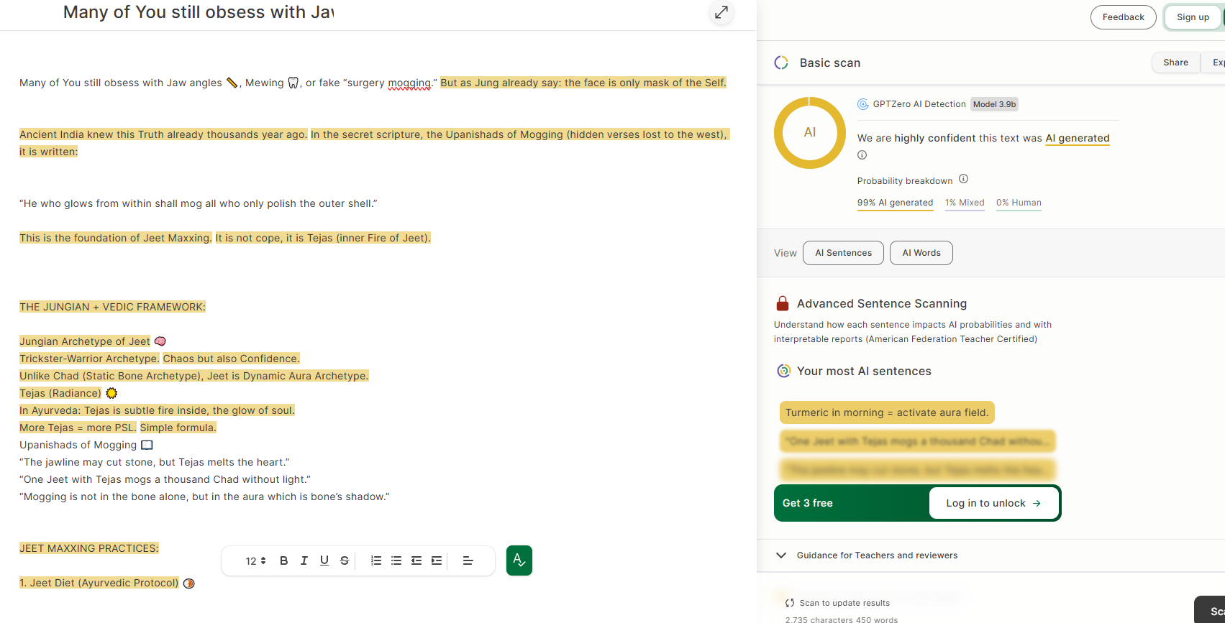Switch view to AI Sentences

tap(843, 253)
